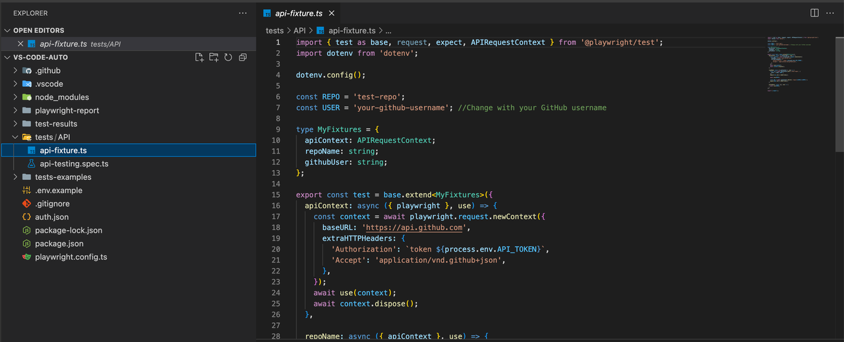
Task: Switch to the api-fixture.ts editor tab
Action: tap(300, 13)
